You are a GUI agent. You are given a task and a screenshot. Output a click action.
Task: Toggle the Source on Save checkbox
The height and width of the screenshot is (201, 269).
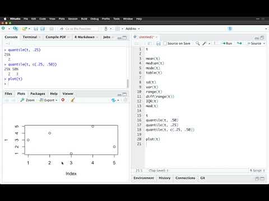click(x=165, y=44)
